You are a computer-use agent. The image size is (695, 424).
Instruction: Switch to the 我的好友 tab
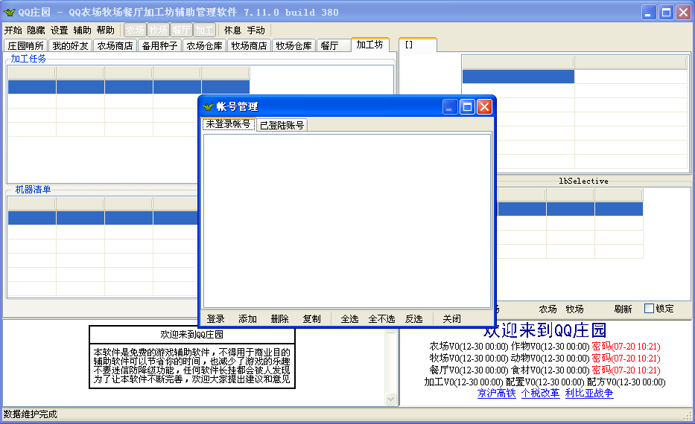coord(70,45)
